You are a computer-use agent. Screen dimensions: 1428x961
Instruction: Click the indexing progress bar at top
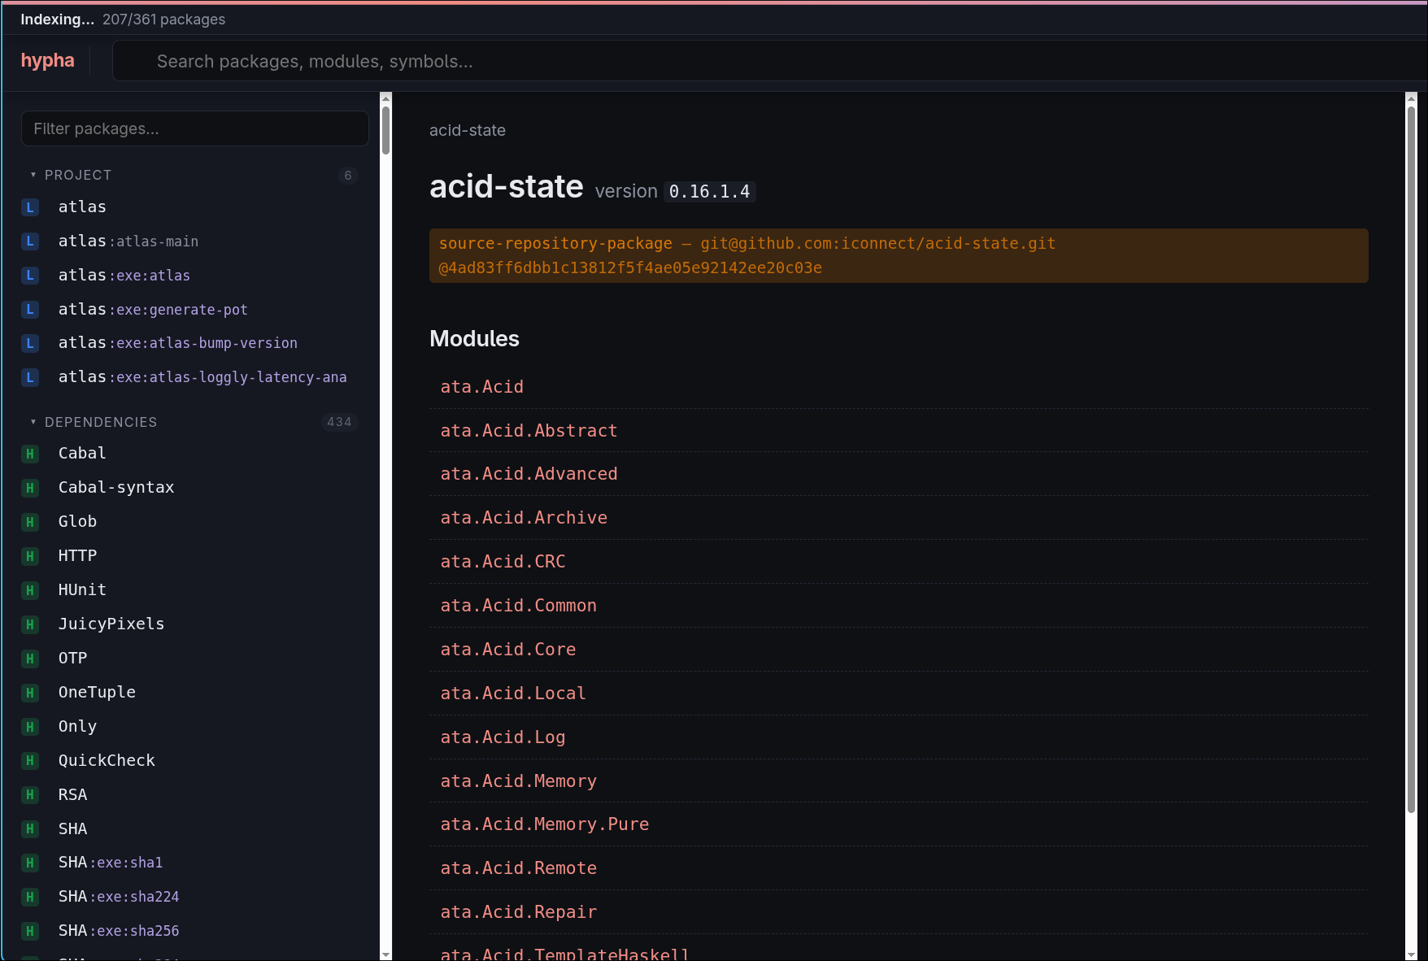[x=714, y=2]
